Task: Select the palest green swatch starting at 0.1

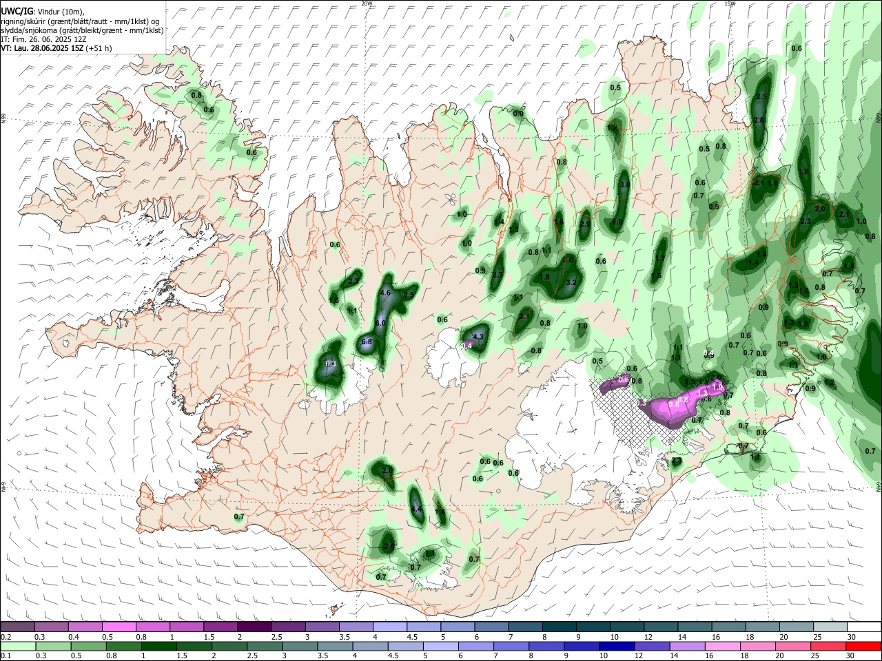Action: coord(18,647)
